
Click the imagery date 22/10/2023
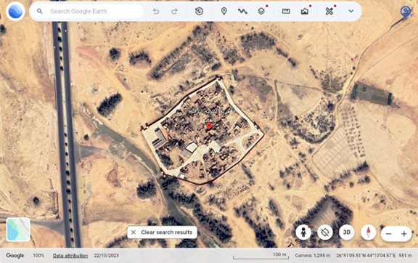click(107, 256)
